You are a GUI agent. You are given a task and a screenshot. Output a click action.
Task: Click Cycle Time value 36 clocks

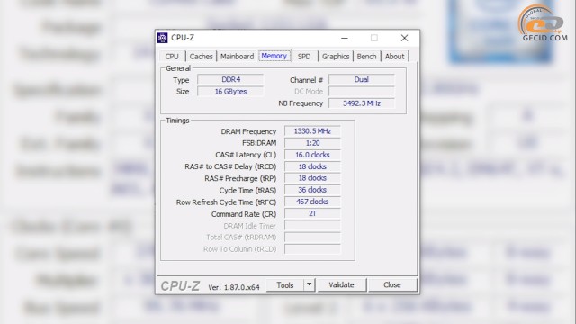tap(312, 190)
